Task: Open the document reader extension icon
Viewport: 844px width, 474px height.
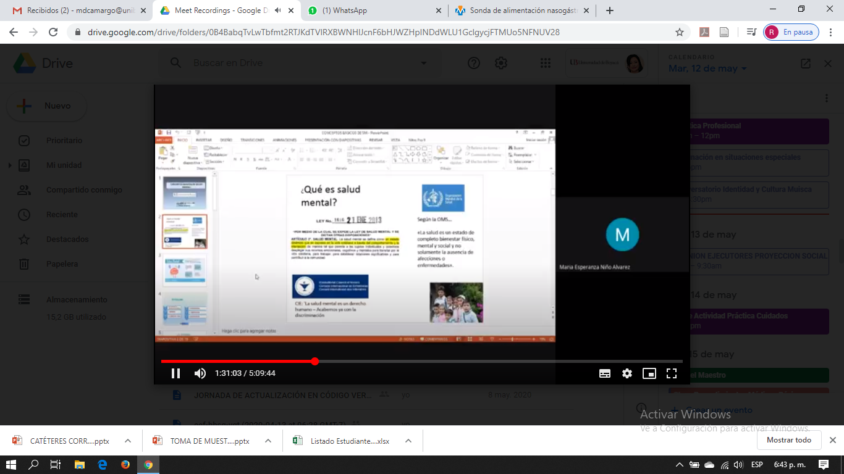Action: pos(724,32)
